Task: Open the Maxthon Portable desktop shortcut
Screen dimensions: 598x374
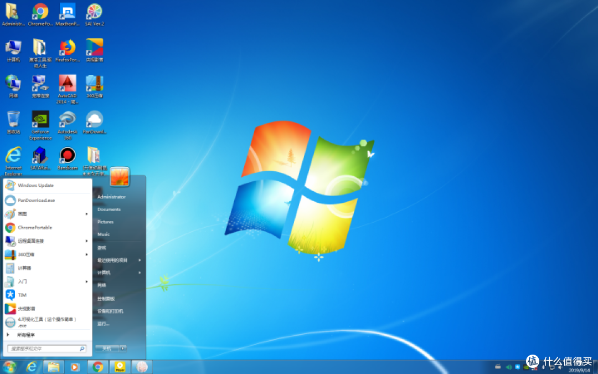Action: [67, 15]
